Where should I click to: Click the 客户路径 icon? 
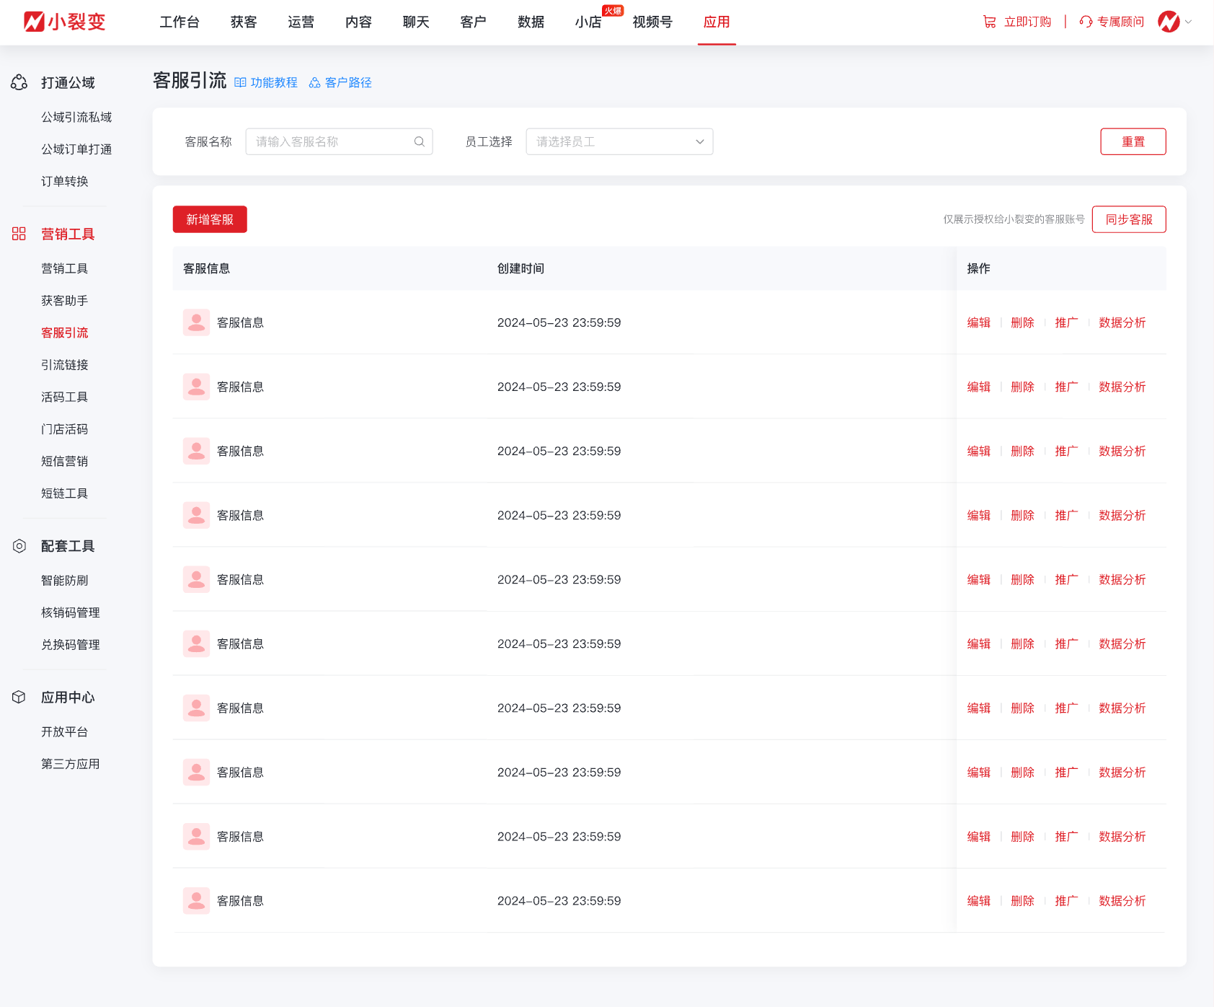(315, 83)
